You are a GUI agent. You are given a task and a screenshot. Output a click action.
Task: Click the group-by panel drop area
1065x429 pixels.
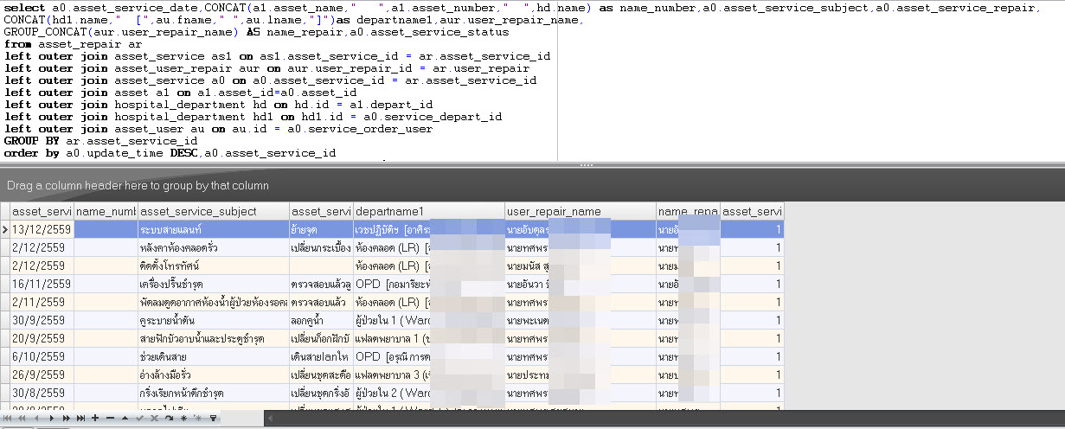coord(532,185)
